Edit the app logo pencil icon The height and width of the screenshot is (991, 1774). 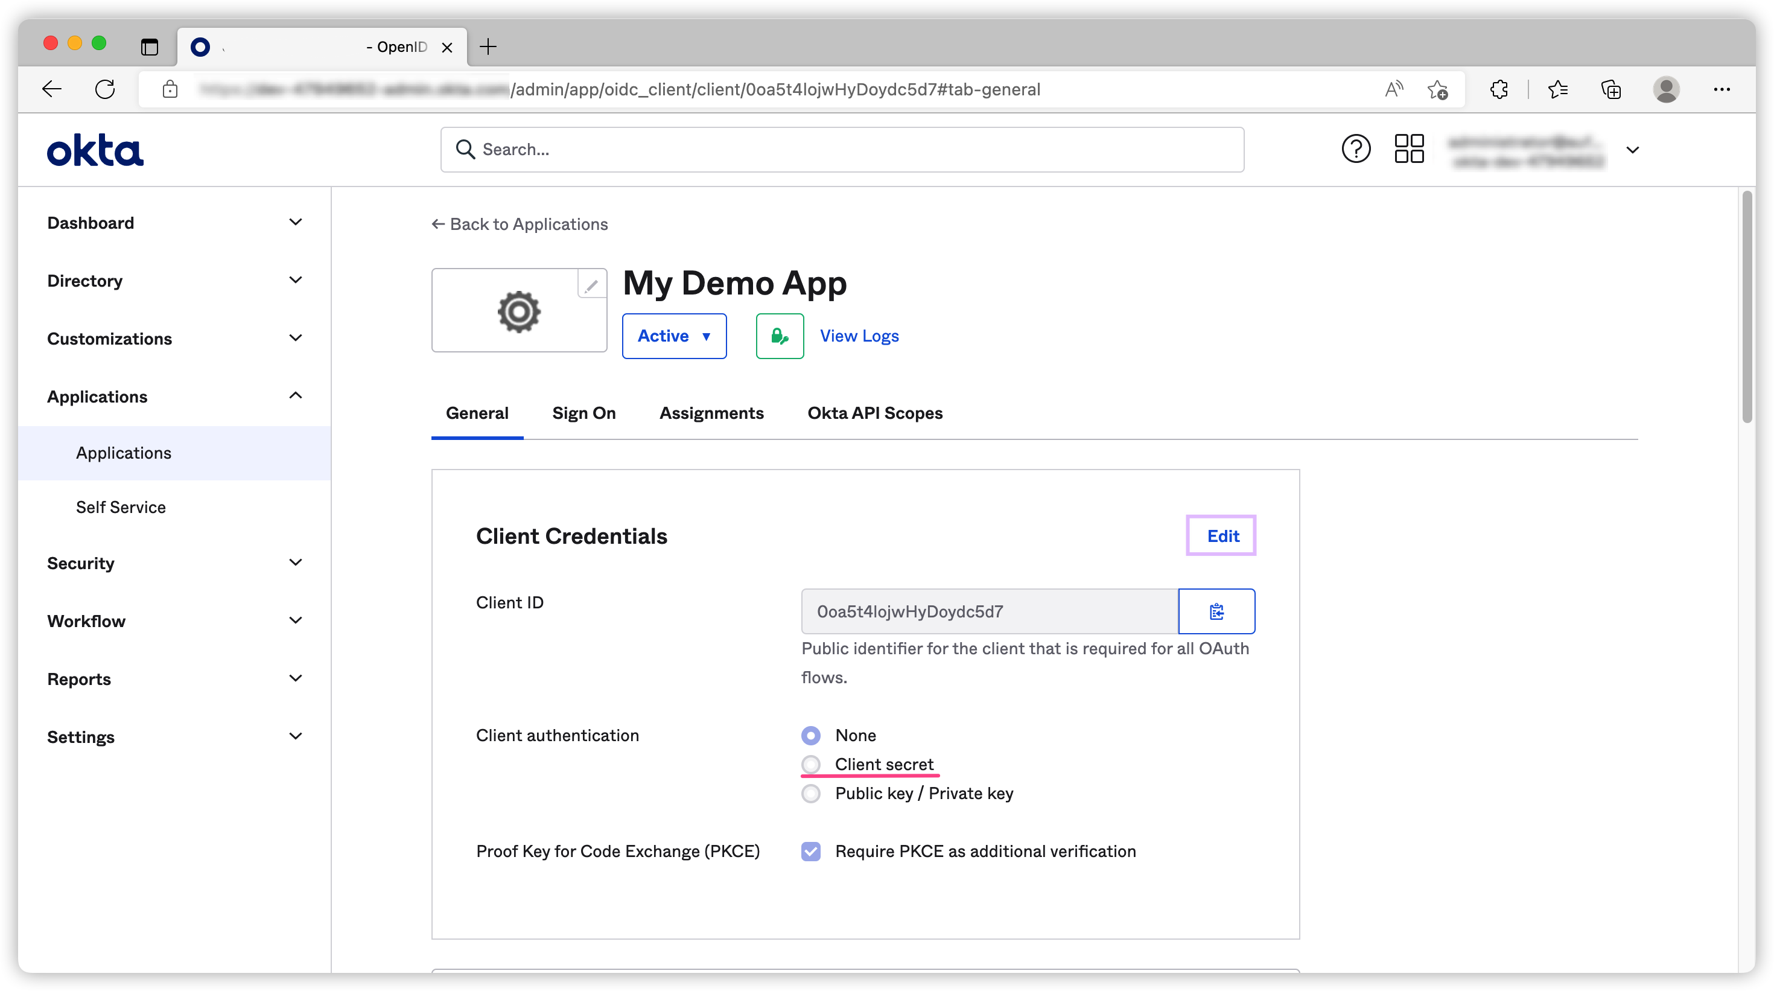pyautogui.click(x=591, y=284)
